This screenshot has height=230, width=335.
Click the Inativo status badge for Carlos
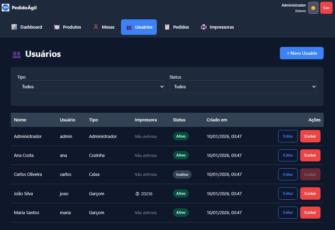click(x=182, y=174)
